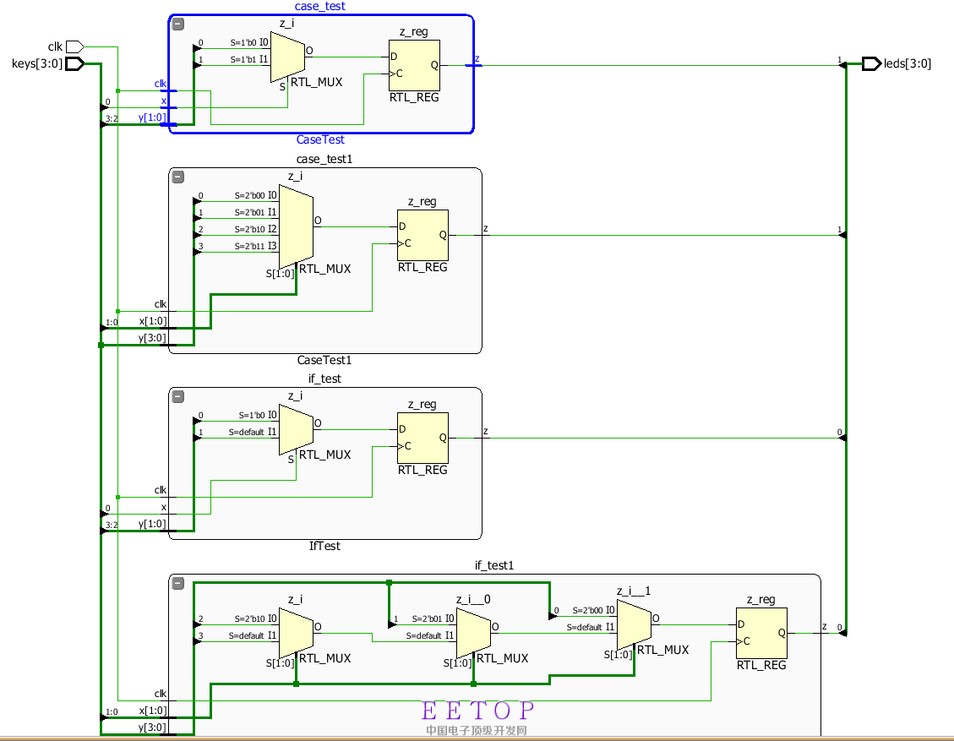Click the S=2'b01 I1 input of case_test1 mux
Image resolution: width=954 pixels, height=741 pixels.
click(255, 212)
